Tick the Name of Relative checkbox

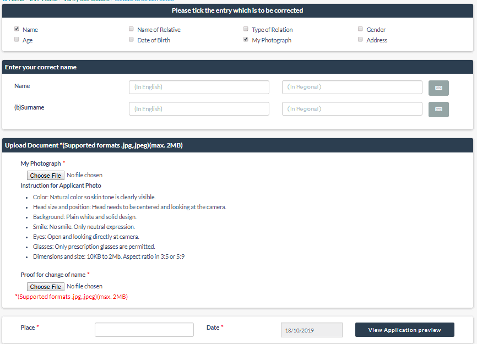(x=131, y=29)
